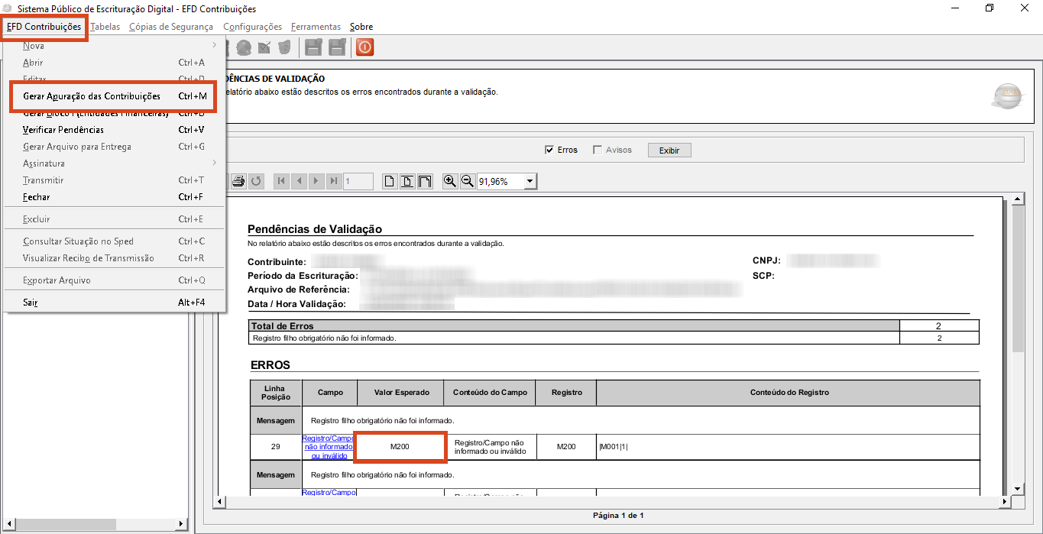Viewport: 1043px width, 534px height.
Task: Click the printer icon in report toolbar
Action: [238, 181]
